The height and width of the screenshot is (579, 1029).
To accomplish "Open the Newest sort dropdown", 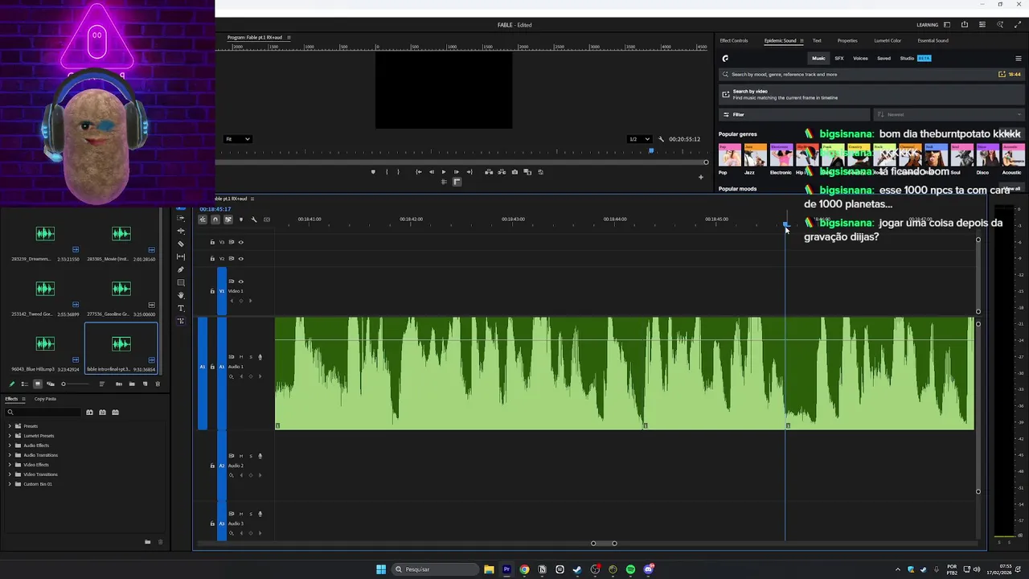I will [949, 114].
